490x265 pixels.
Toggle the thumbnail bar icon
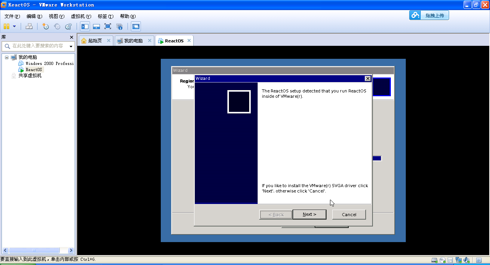tap(96, 26)
